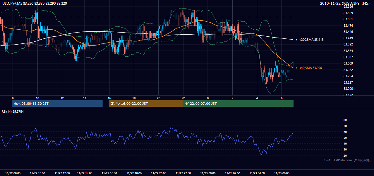Click the 11/22 14:00 date label

point(85,173)
